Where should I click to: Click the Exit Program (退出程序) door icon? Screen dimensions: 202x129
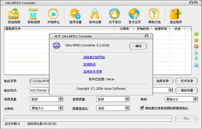pyautogui.click(x=175, y=14)
